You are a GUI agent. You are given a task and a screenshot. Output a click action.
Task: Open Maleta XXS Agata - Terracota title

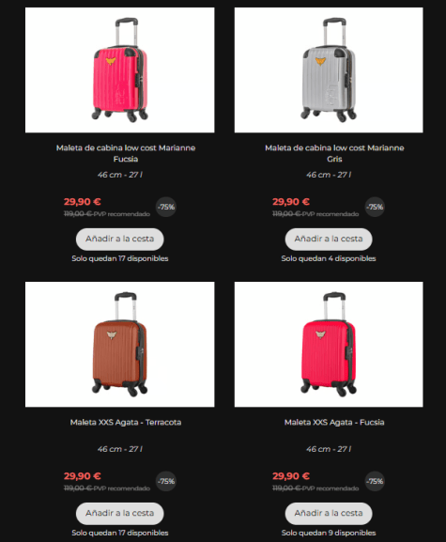tap(126, 422)
